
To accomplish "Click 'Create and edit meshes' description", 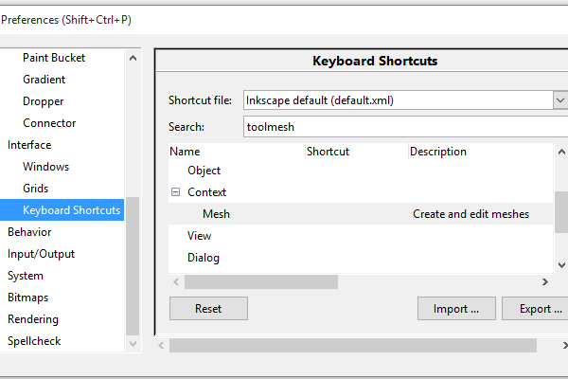I will 470,213.
